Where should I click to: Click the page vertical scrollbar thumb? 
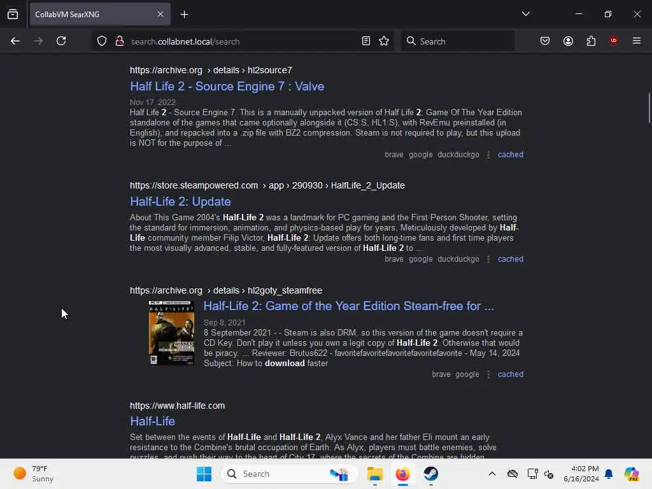pos(649,108)
